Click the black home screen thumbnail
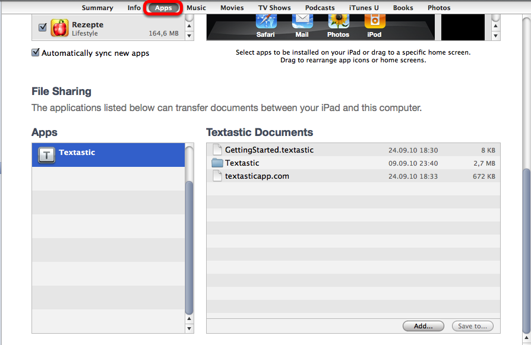Screen dimensions: 531x345 pyautogui.click(x=463, y=27)
